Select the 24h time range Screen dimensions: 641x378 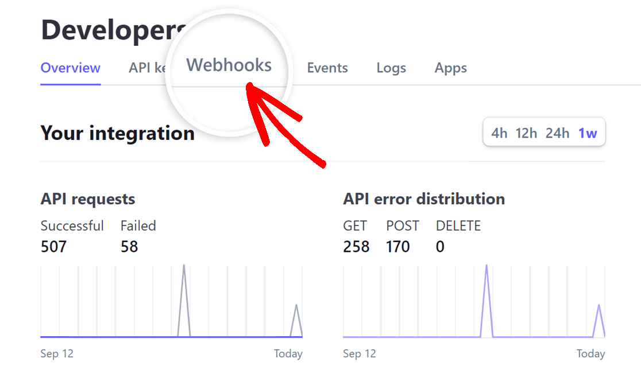[x=557, y=133]
